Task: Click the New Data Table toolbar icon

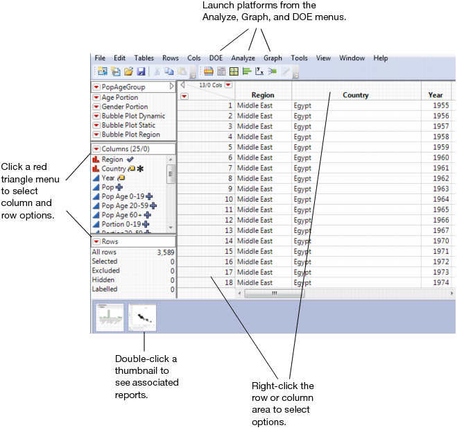Action: click(x=103, y=71)
